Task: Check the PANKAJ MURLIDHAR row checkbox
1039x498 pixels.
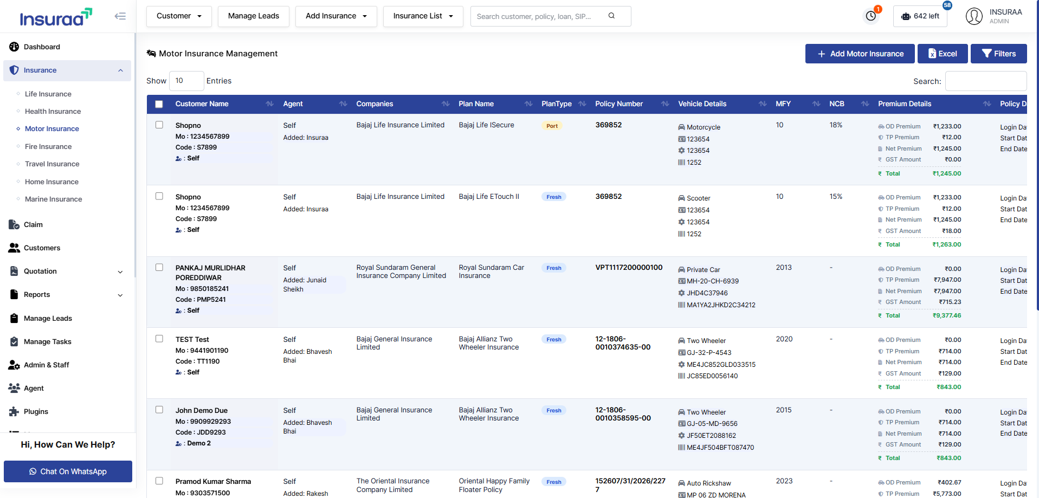Action: 159,267
